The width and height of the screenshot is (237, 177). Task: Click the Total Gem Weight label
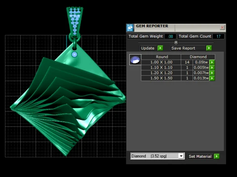(146, 36)
